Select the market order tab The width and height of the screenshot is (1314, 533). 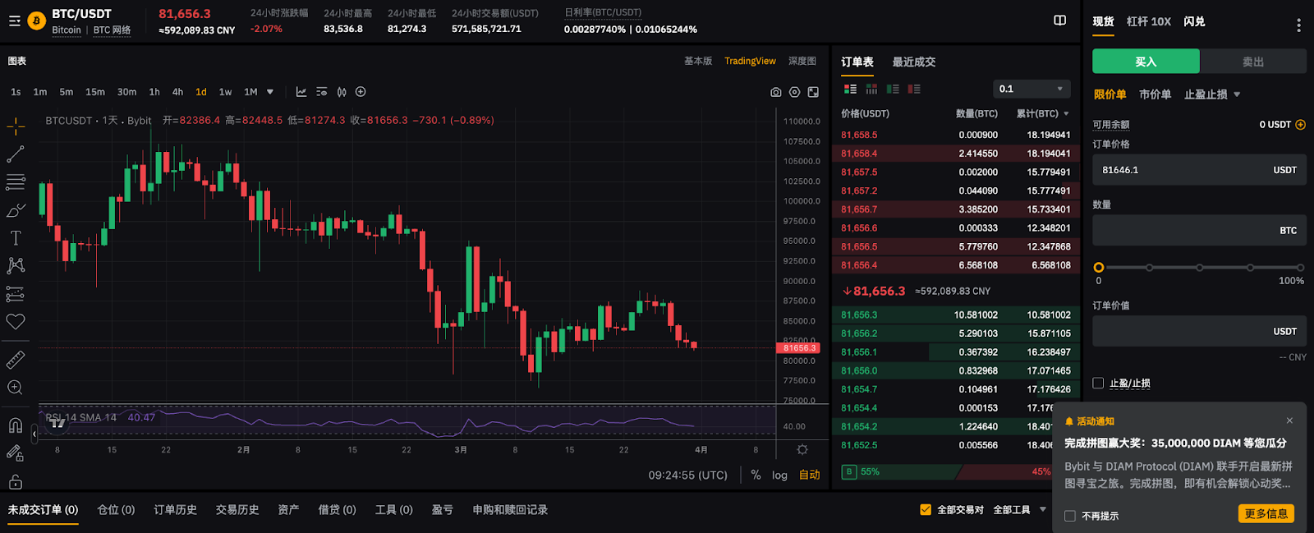point(1155,94)
